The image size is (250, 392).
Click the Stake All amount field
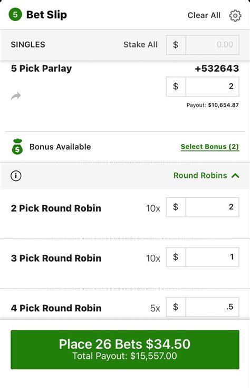pyautogui.click(x=212, y=45)
